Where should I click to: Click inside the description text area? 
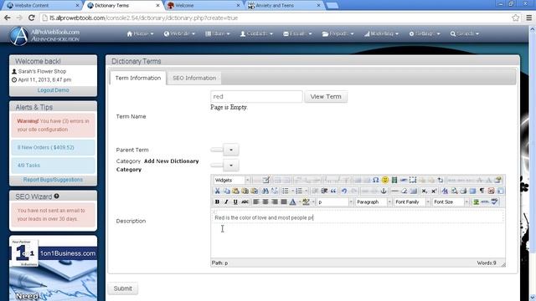pyautogui.click(x=358, y=233)
